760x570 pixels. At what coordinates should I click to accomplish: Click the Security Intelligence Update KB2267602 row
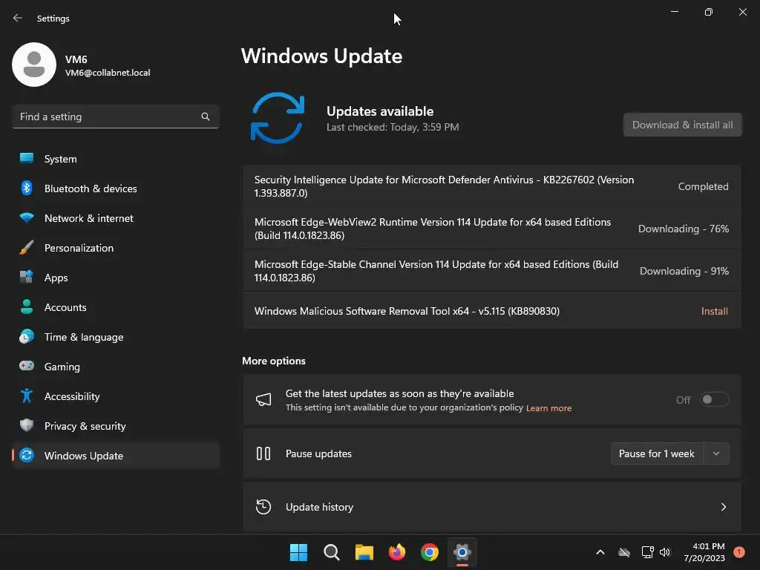(x=491, y=186)
